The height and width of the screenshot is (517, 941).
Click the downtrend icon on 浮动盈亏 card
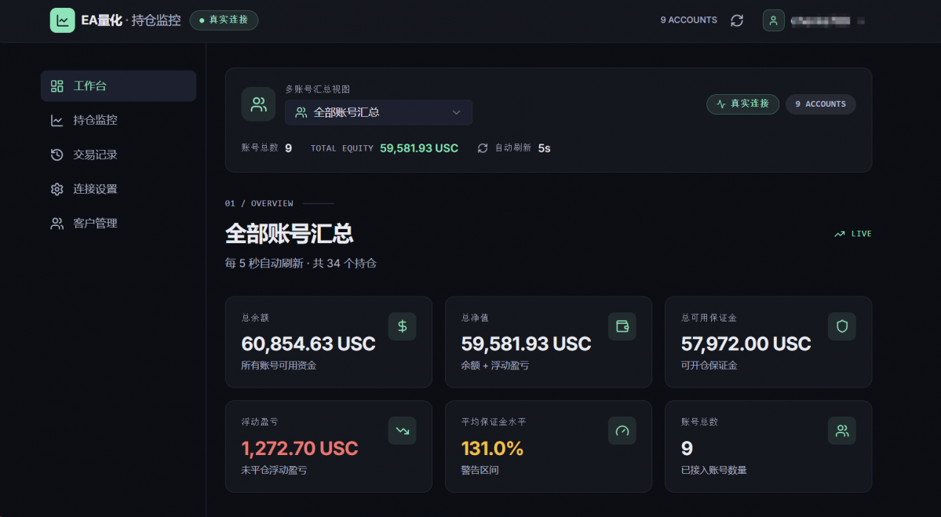(402, 431)
